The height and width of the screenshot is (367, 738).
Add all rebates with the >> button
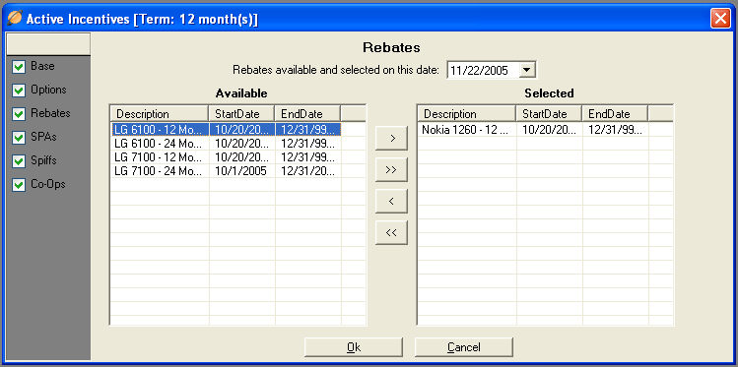tap(391, 169)
